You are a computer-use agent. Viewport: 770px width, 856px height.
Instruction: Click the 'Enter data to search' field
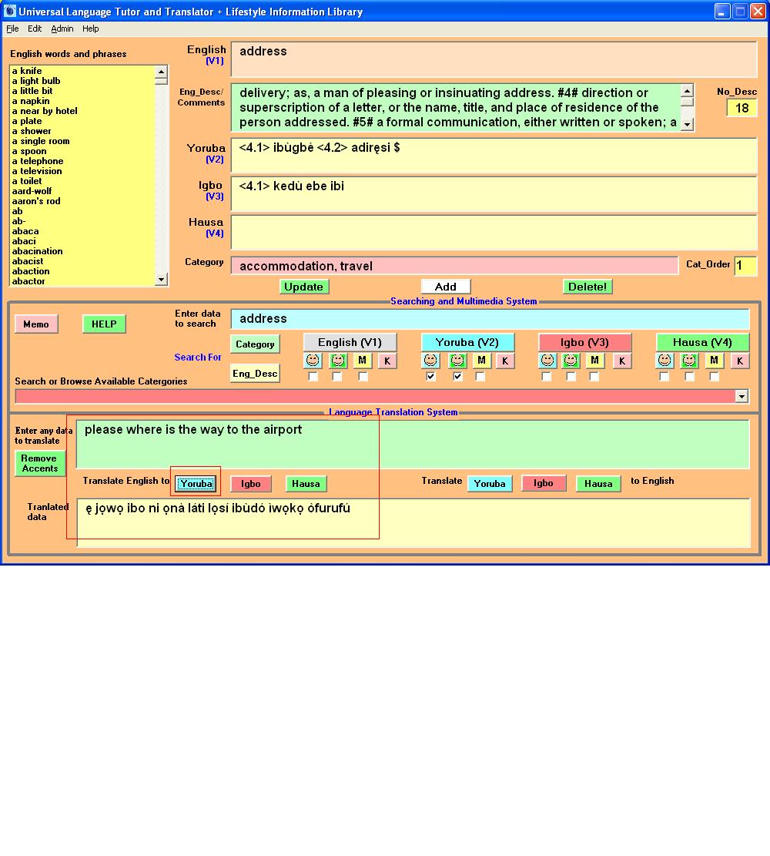[489, 319]
